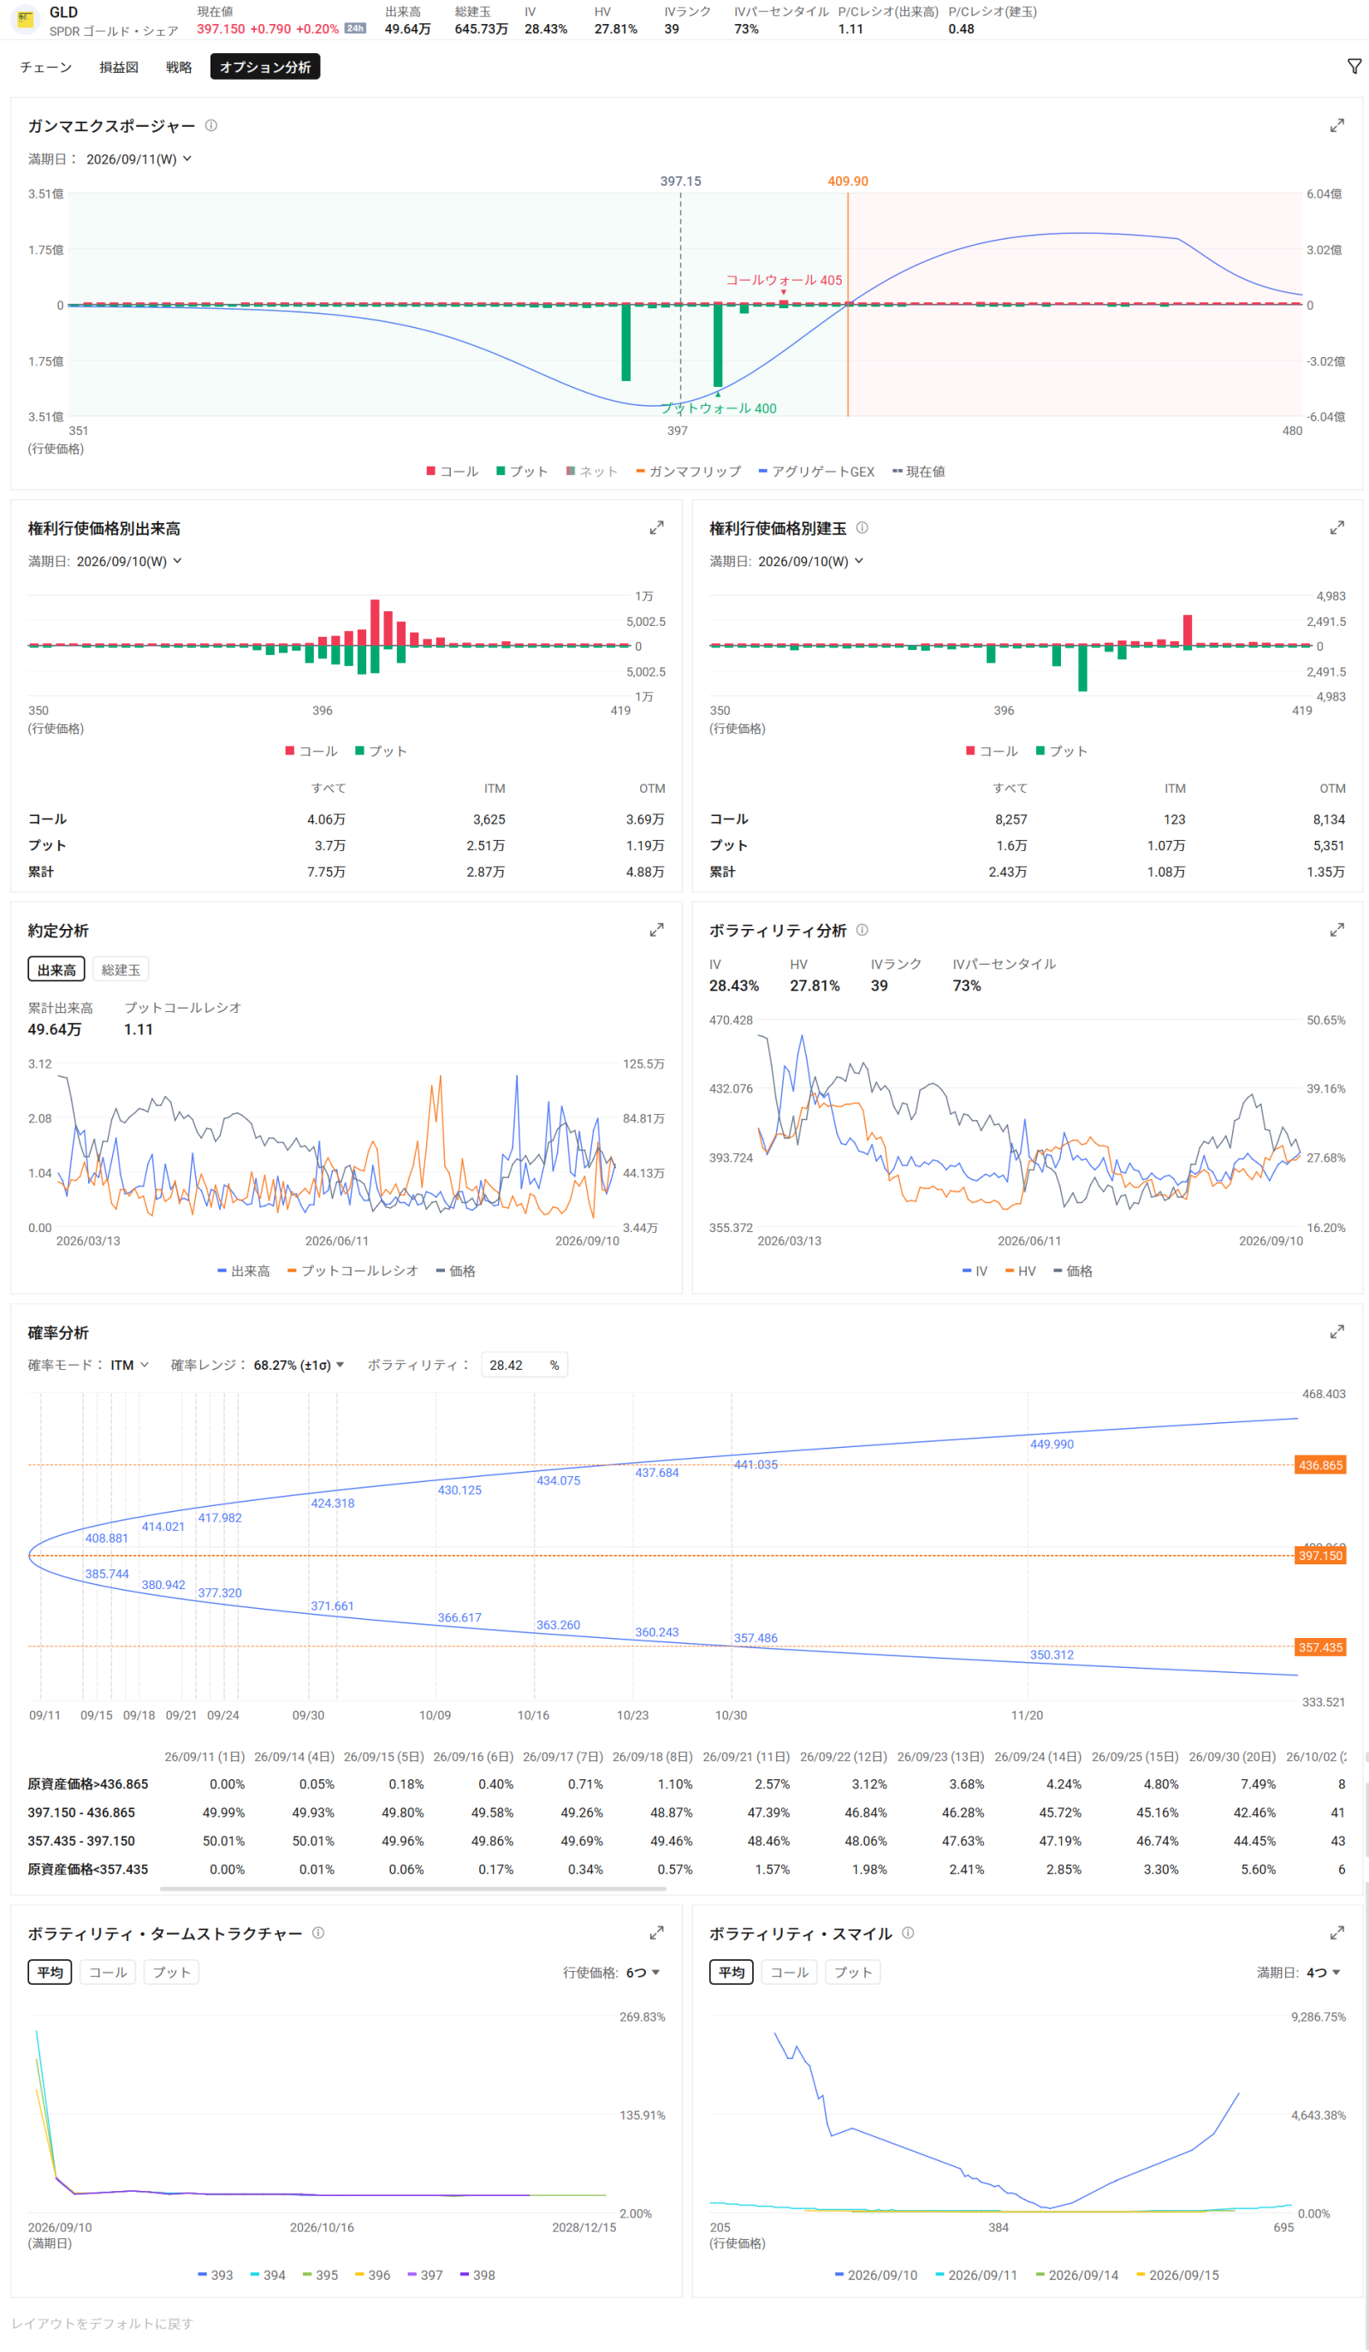Image resolution: width=1369 pixels, height=2352 pixels.
Task: Click the ガンマフリップ legend entry
Action: point(688,471)
